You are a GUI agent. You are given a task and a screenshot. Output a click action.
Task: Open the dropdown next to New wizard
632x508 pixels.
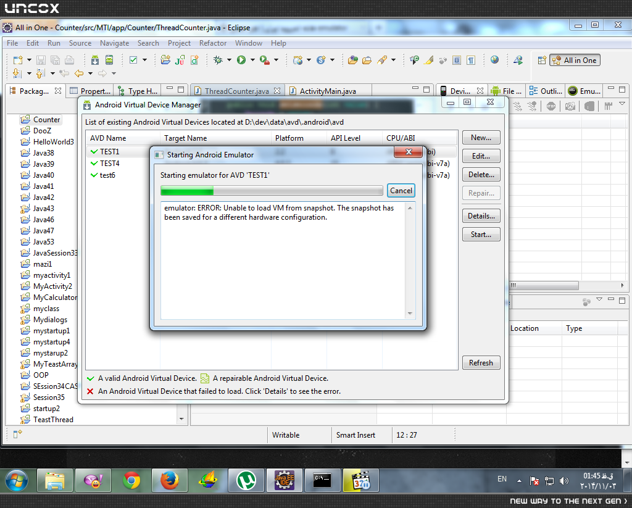pos(29,60)
